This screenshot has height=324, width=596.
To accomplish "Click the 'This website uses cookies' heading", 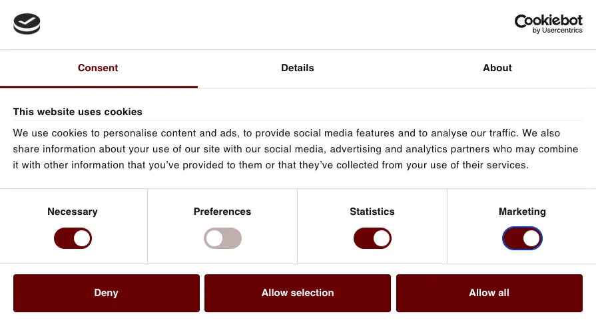I will [x=77, y=112].
